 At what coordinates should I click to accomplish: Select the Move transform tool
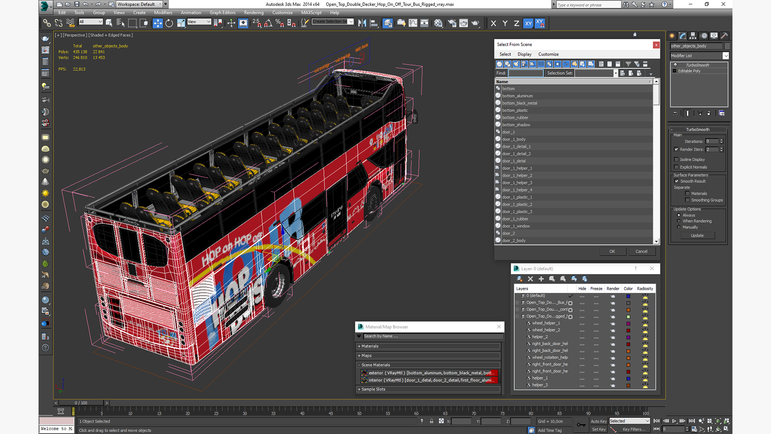pos(157,23)
